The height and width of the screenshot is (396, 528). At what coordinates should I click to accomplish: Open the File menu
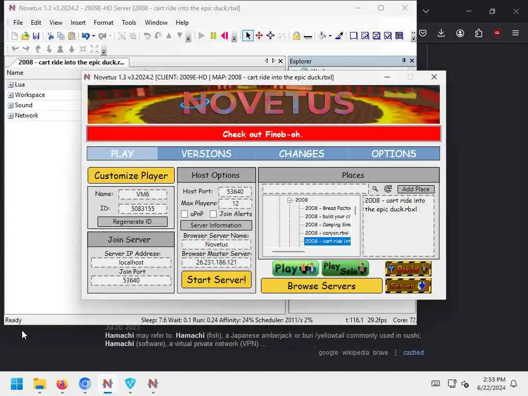[18, 23]
